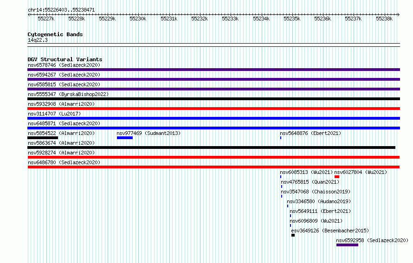Select the tiny blue mark under nsv6096809
Image resolution: width=413 pixels, height=263 pixels.
[x=290, y=225]
